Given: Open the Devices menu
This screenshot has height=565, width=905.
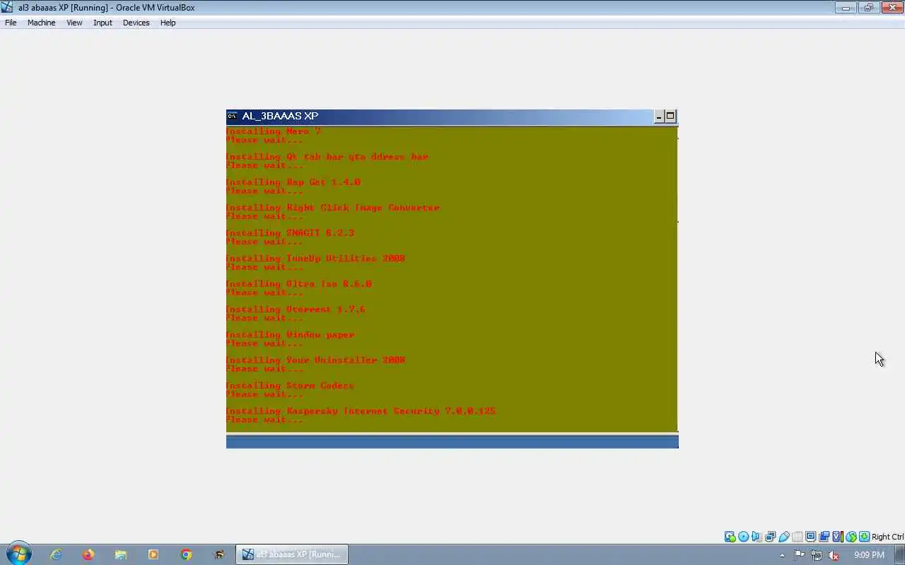Looking at the screenshot, I should 136,23.
